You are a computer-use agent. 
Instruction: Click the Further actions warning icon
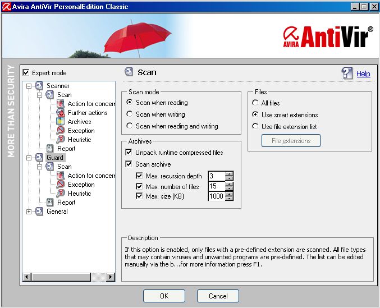[x=61, y=113]
